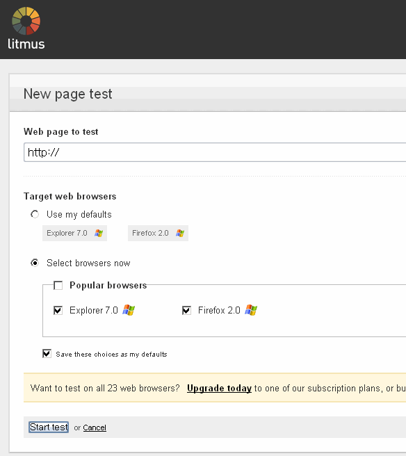Uncheck the Explorer 7.0 checkbox
The width and height of the screenshot is (406, 456).
(x=58, y=311)
